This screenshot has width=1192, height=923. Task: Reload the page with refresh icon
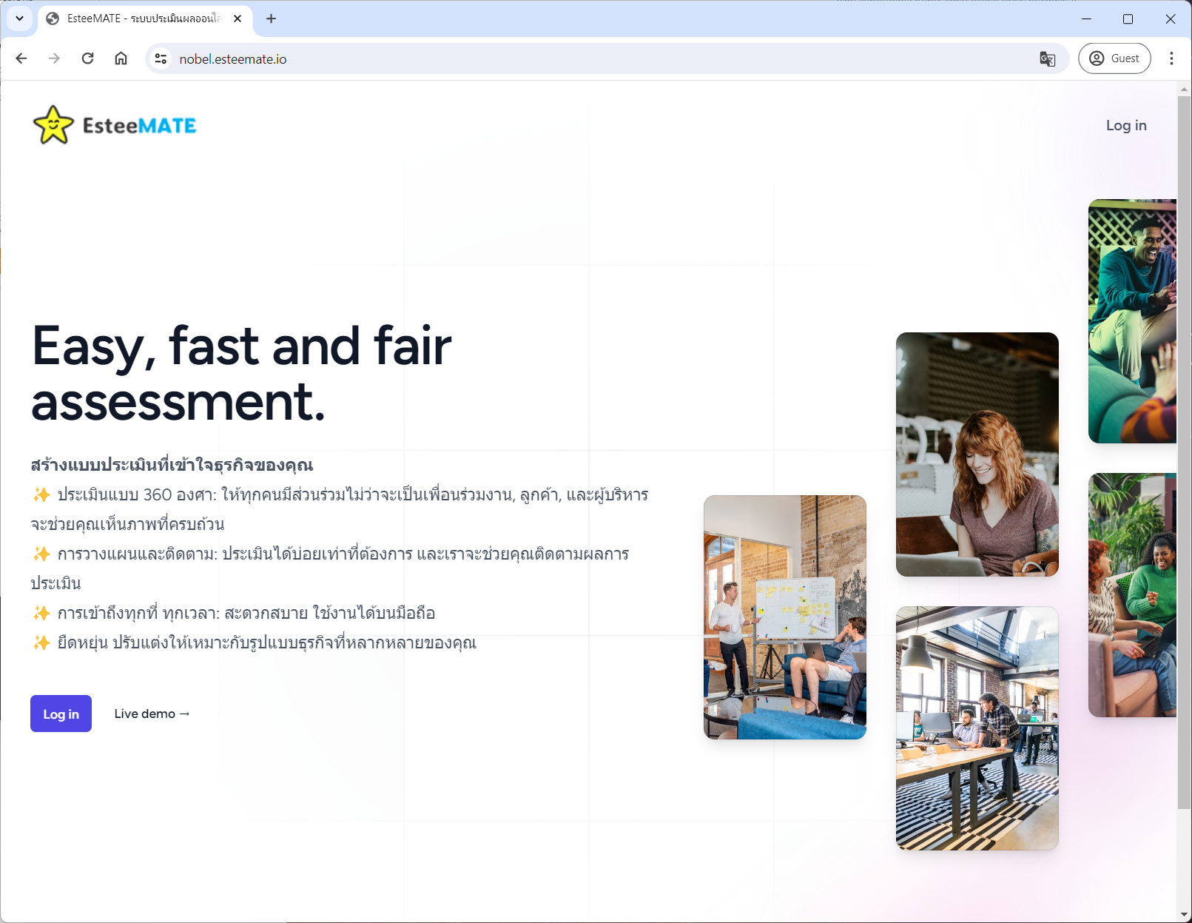coord(87,58)
